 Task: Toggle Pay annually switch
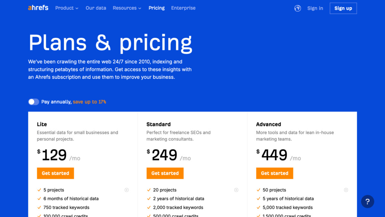[34, 102]
